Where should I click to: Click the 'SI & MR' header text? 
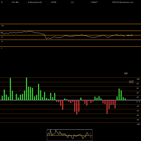pyautogui.click(x=15, y=2)
